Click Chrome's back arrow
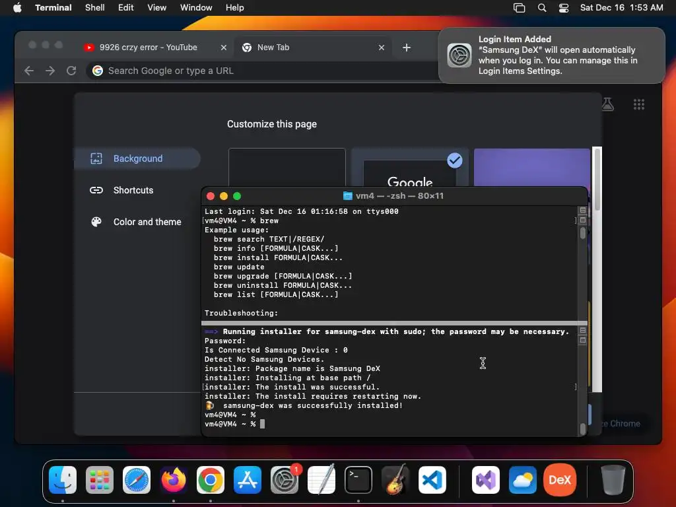 coord(29,71)
